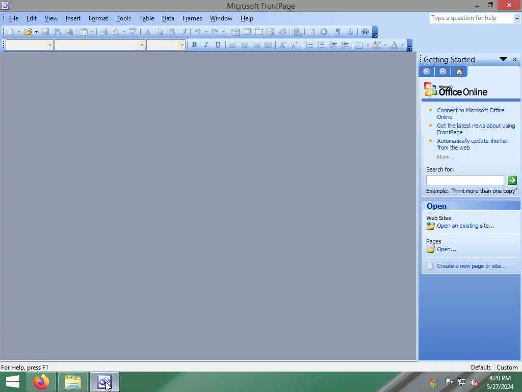Click the green search Go arrow button

pos(512,180)
